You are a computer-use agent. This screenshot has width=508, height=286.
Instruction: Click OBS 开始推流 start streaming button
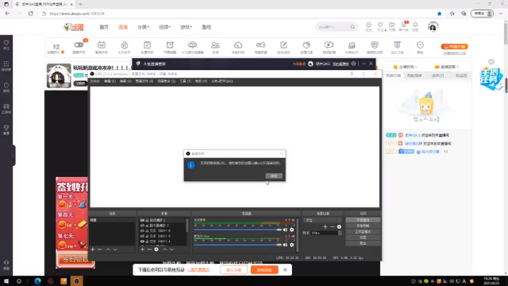click(363, 220)
